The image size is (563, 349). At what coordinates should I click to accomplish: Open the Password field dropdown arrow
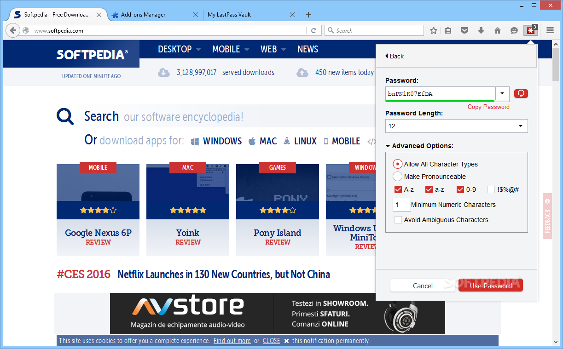[x=502, y=93]
